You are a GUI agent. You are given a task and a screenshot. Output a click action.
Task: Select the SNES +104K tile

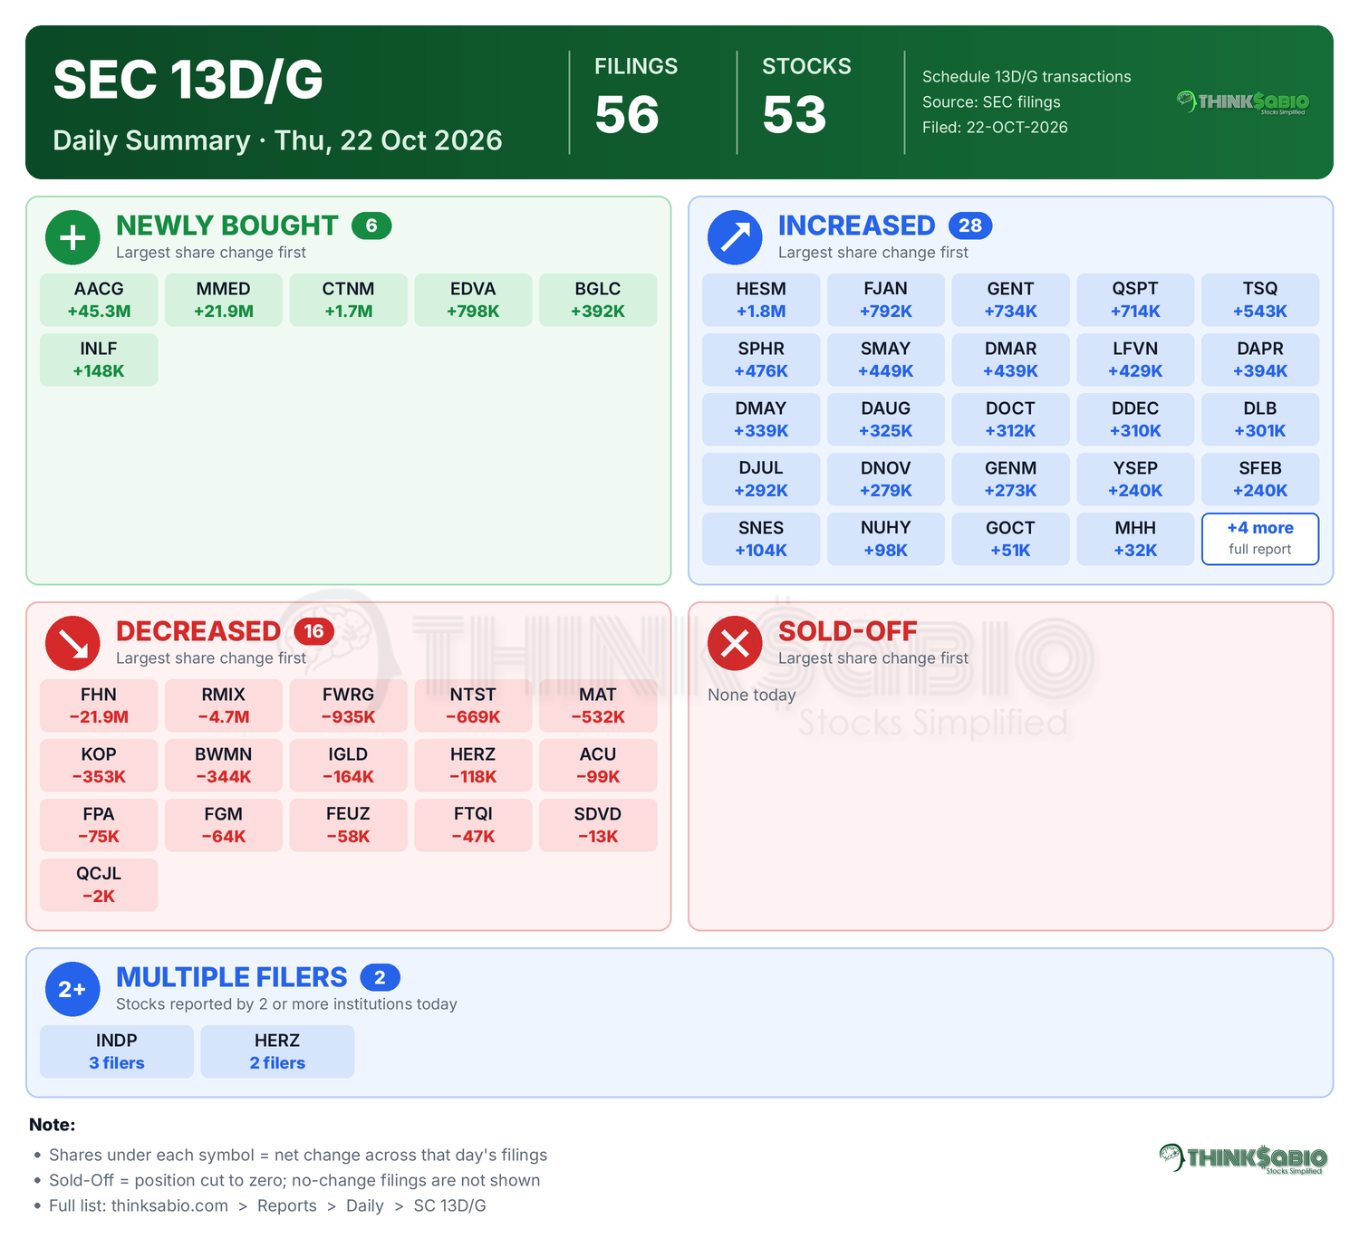coord(761,539)
